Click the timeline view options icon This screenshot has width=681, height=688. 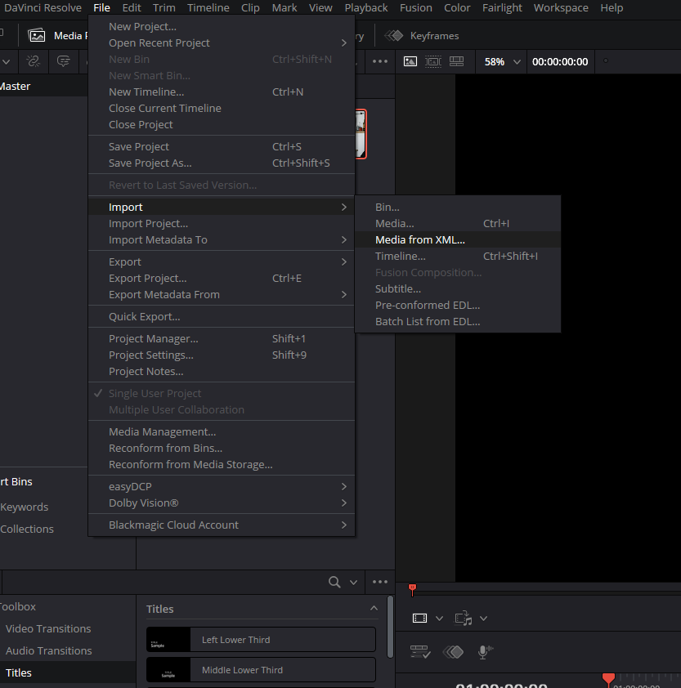pos(419,651)
